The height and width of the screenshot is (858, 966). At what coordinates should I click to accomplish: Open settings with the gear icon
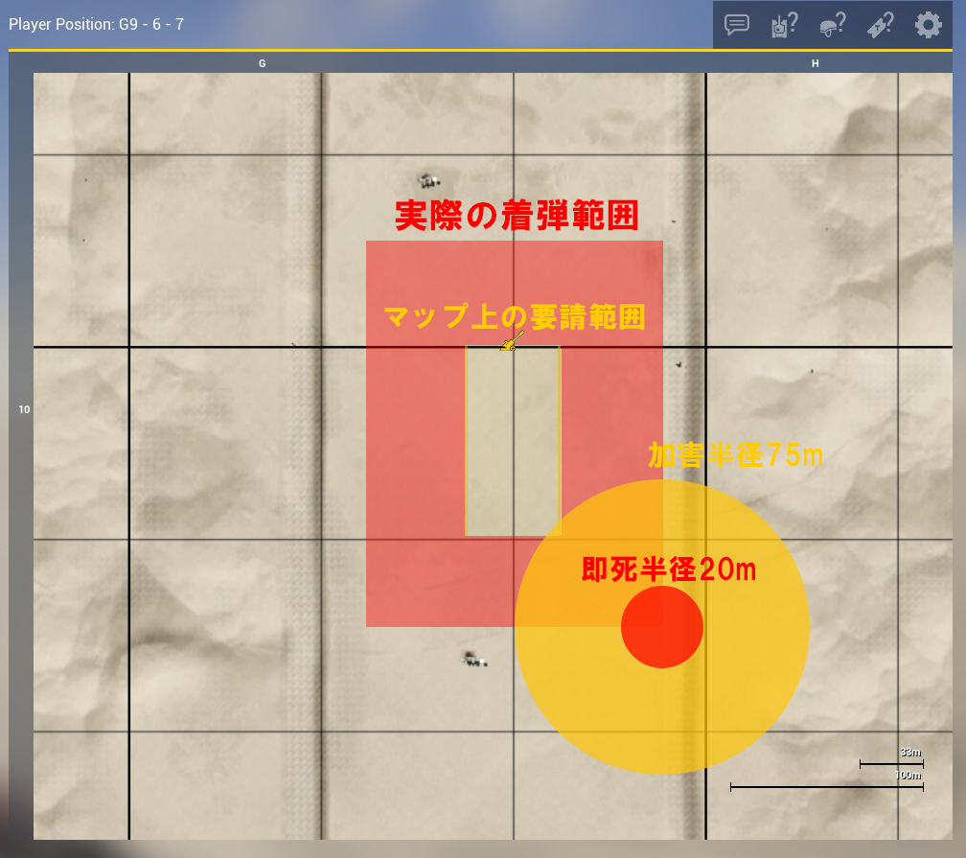tap(928, 25)
